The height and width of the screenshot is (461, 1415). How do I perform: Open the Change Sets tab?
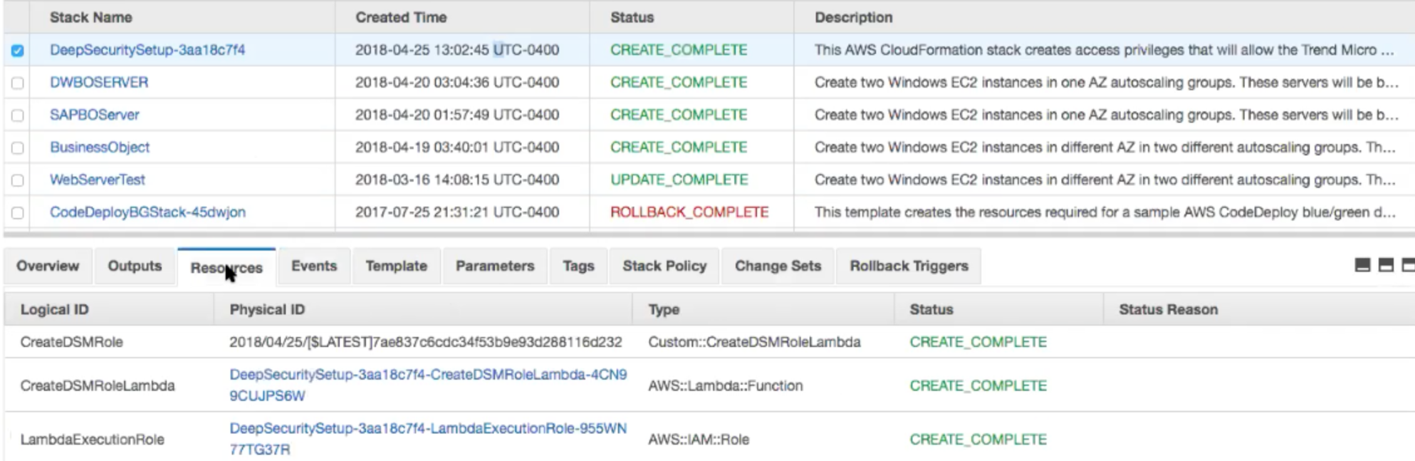coord(778,266)
